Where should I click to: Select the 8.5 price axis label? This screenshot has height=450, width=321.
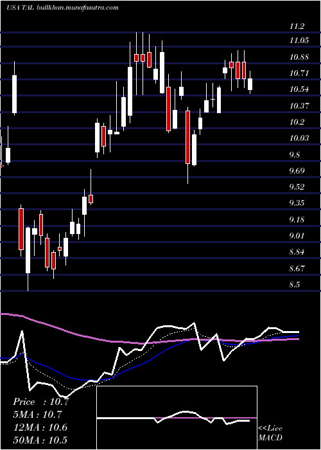pyautogui.click(x=295, y=285)
